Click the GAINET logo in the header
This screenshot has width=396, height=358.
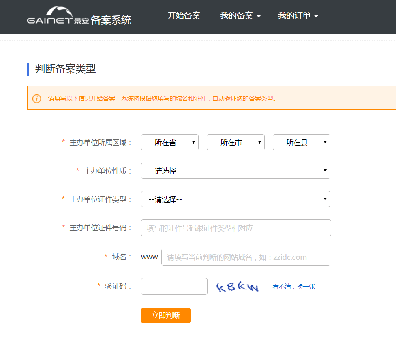[58, 16]
